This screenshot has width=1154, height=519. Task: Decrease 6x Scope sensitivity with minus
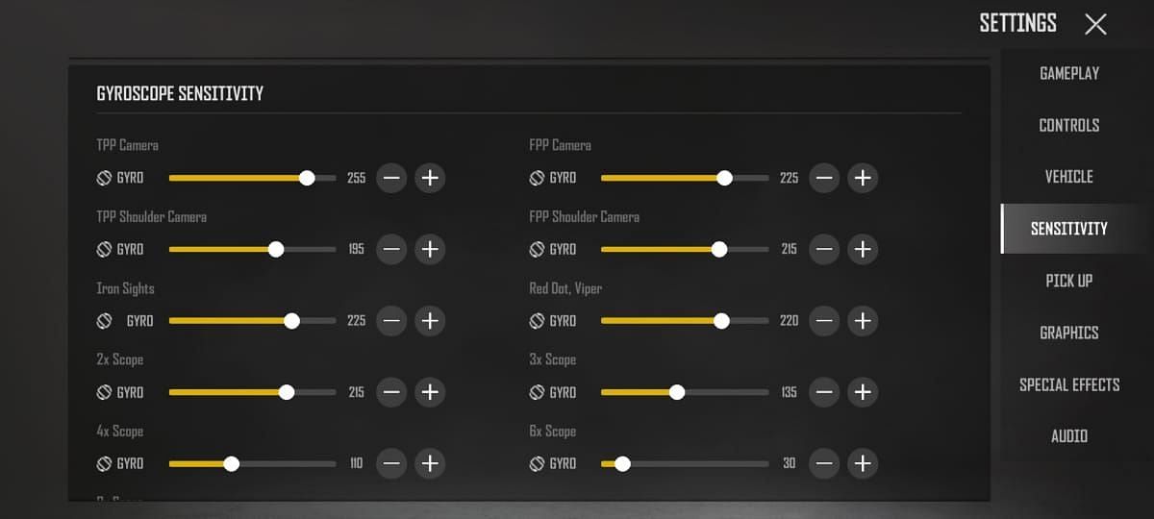point(824,463)
